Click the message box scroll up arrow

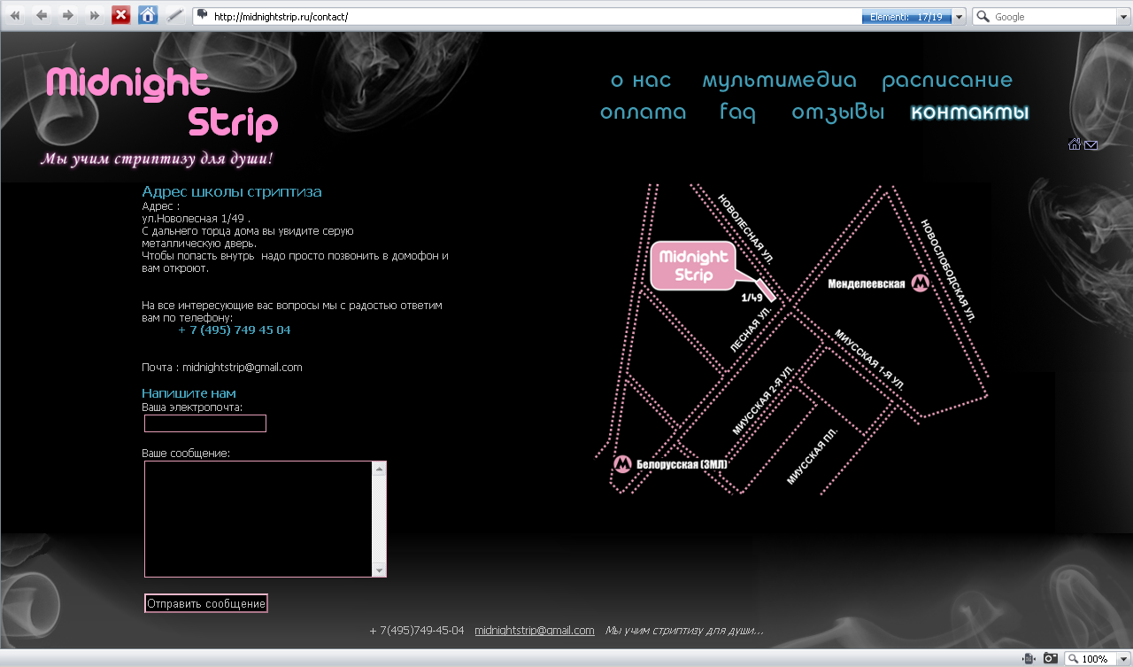[380, 469]
